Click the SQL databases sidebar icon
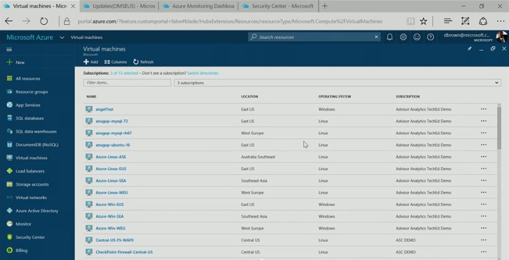The image size is (509, 260). [9, 118]
